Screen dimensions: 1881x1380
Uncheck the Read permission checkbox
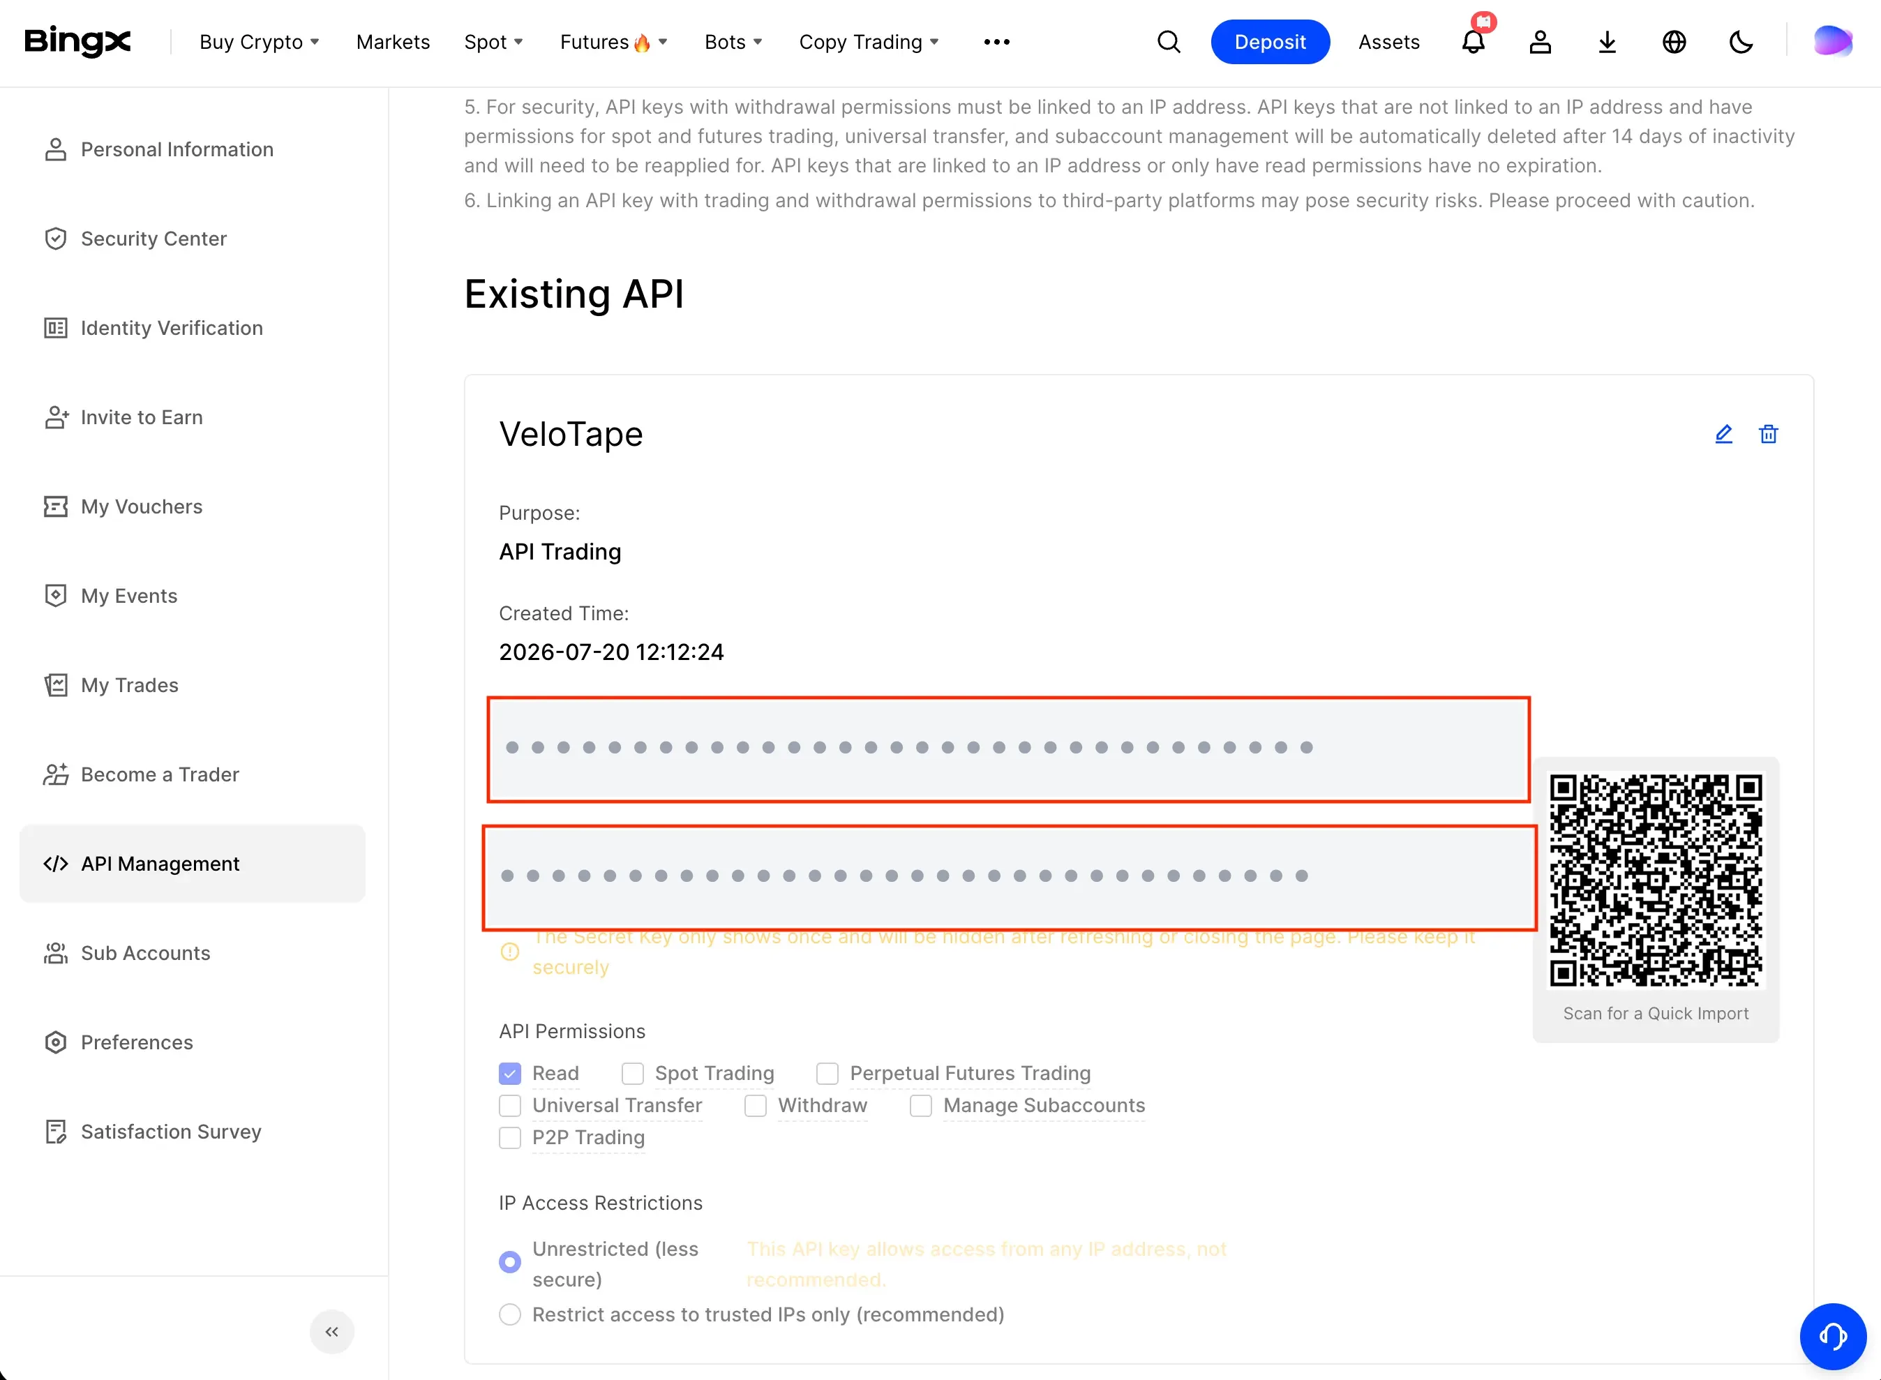coord(509,1074)
